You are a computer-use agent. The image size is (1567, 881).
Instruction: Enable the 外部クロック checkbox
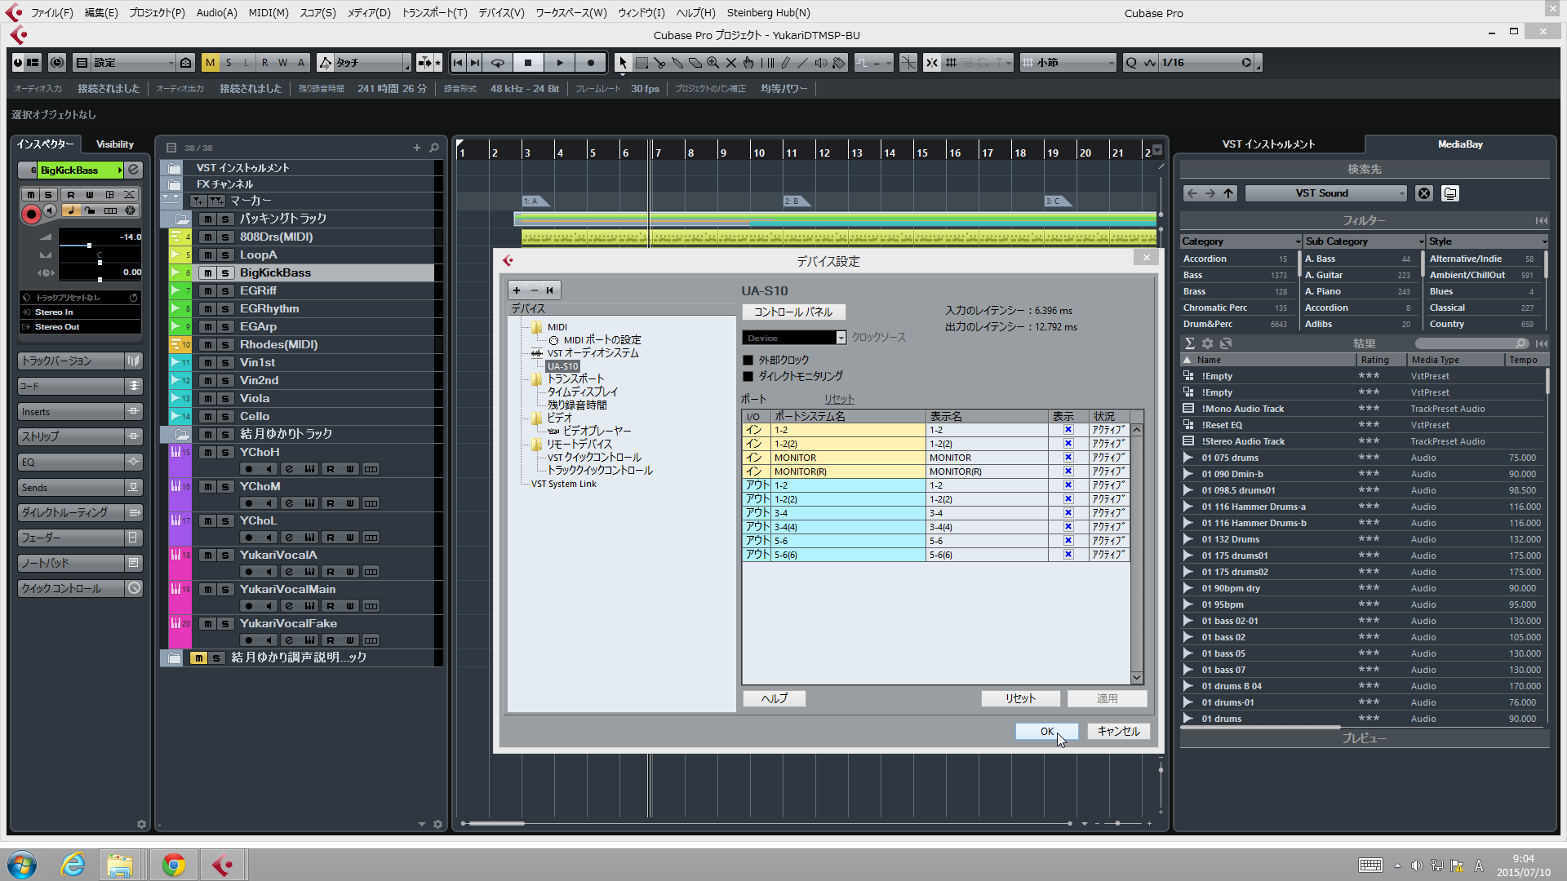748,360
